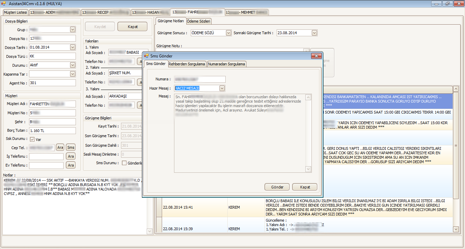Switch to Rehberden Sorgulama tab
This screenshot has width=465, height=249.
click(187, 64)
